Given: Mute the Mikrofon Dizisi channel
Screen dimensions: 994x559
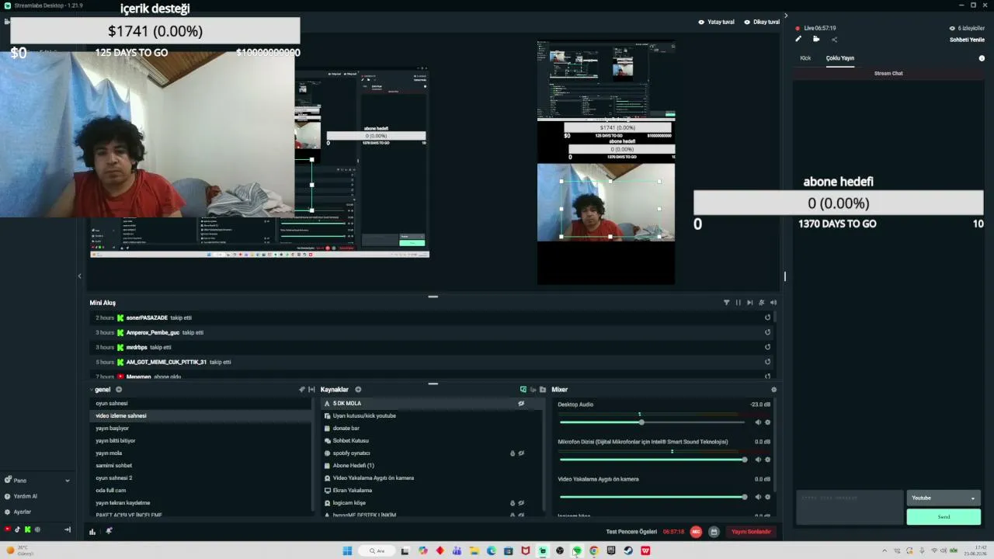Looking at the screenshot, I should point(758,460).
